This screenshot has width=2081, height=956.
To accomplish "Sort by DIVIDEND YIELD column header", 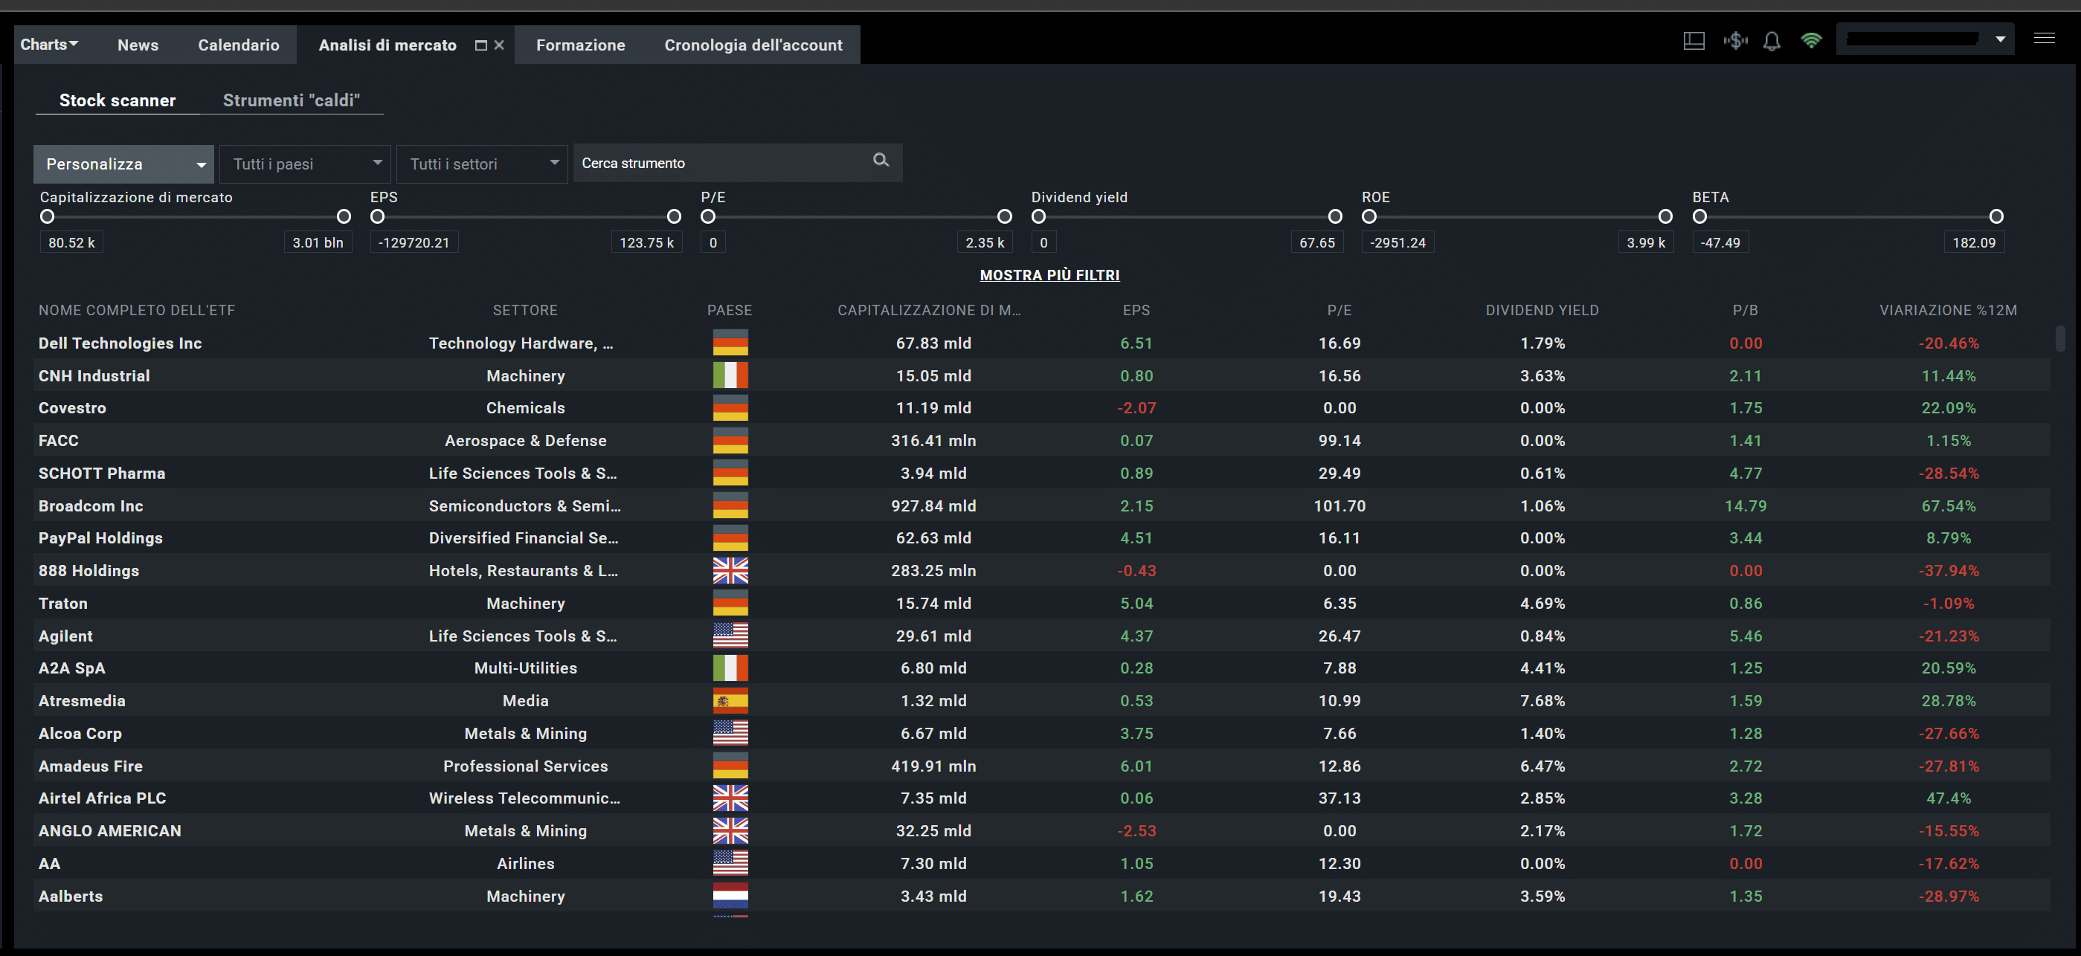I will [1543, 310].
